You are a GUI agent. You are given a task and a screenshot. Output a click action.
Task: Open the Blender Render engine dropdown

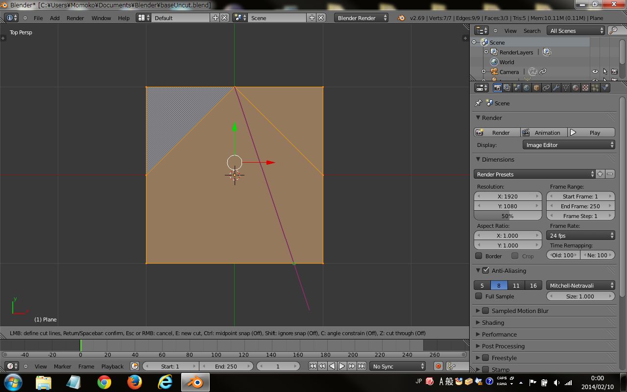pyautogui.click(x=361, y=18)
